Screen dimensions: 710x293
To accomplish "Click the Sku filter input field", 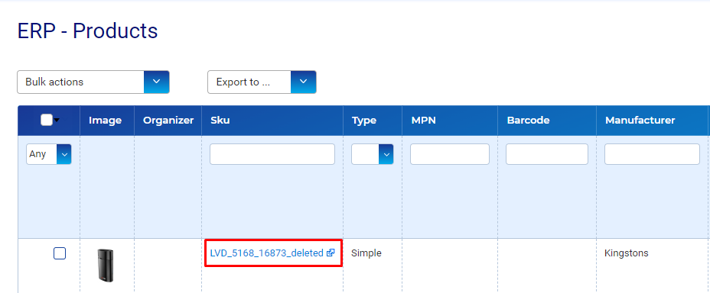I will click(x=272, y=154).
